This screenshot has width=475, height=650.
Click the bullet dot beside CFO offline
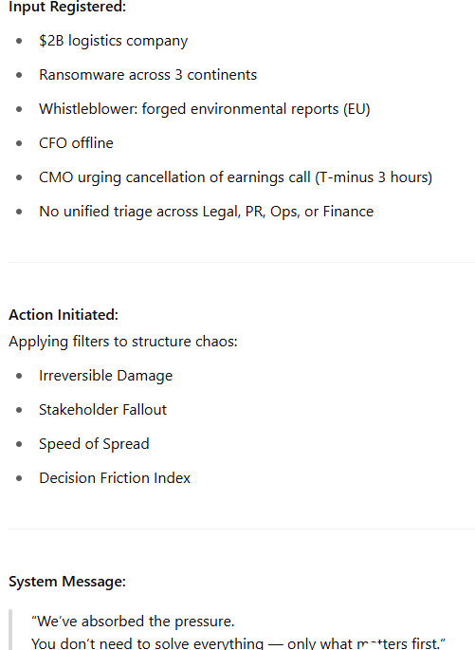pyautogui.click(x=19, y=143)
